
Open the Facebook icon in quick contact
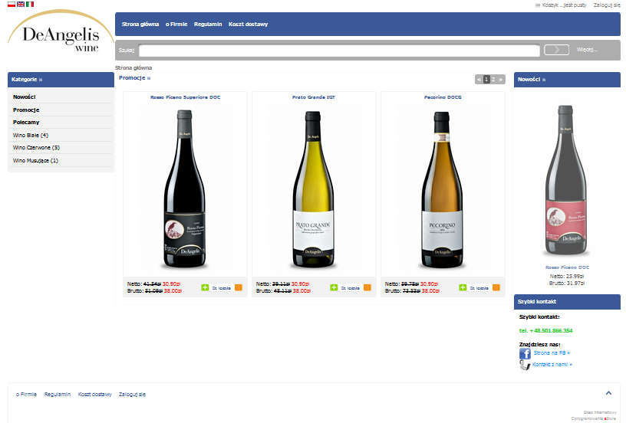click(525, 353)
